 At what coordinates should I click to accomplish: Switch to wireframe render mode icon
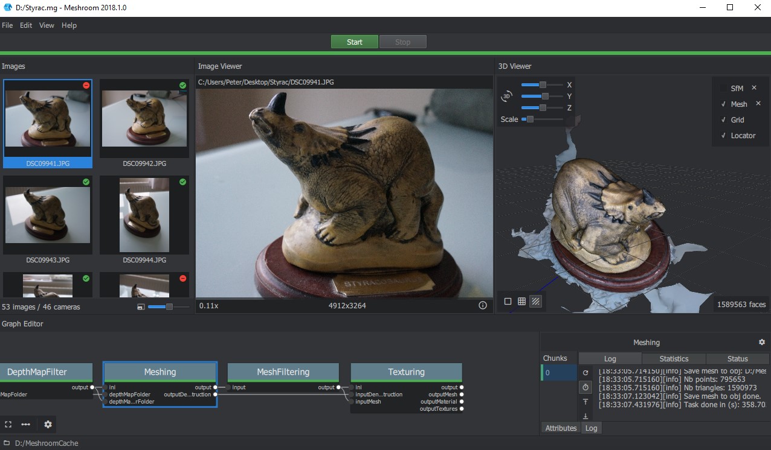tap(521, 302)
